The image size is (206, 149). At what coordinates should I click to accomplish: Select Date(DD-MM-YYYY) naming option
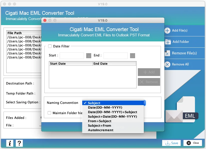113,107
